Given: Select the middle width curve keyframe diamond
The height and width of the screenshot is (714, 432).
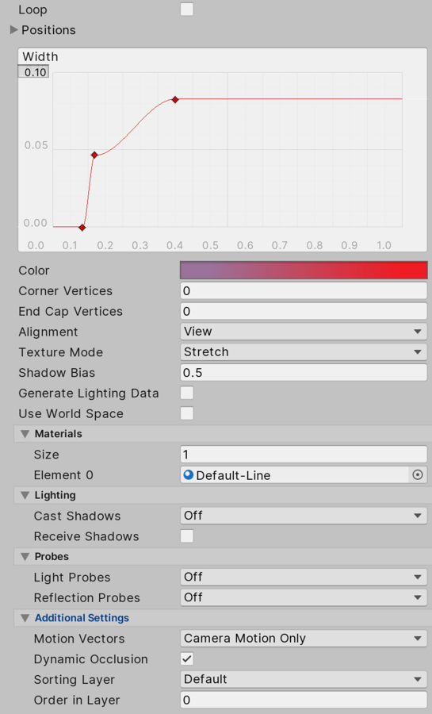Looking at the screenshot, I should coord(94,155).
